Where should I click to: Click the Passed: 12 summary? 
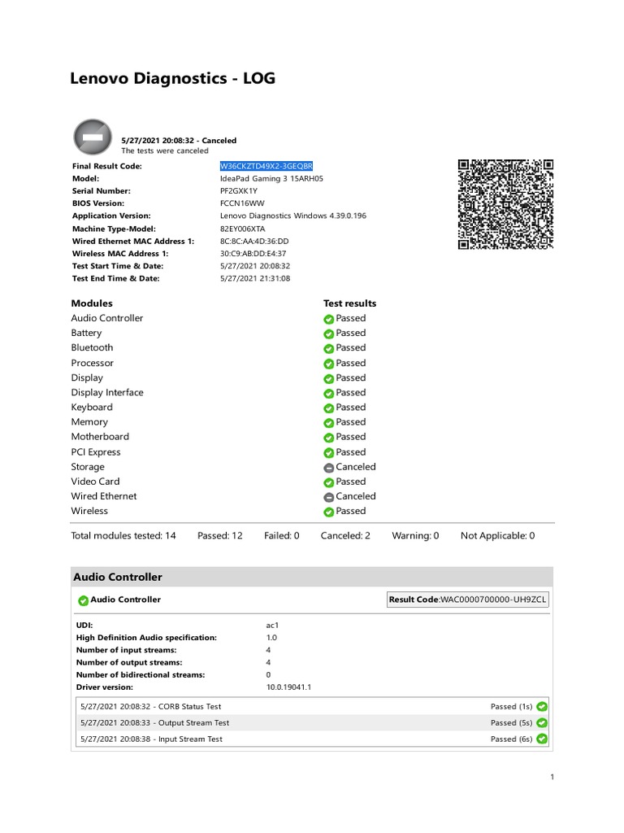pyautogui.click(x=220, y=535)
